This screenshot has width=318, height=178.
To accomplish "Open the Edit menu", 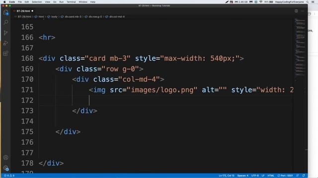I will [26, 2].
